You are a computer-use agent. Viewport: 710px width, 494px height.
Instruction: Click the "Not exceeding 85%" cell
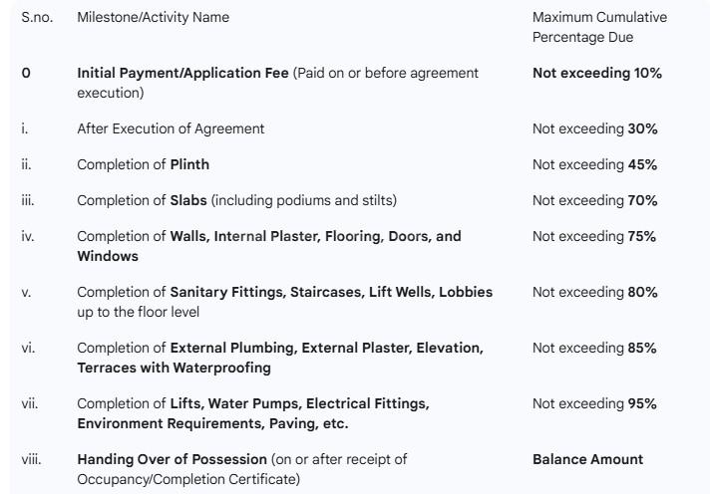[594, 349]
